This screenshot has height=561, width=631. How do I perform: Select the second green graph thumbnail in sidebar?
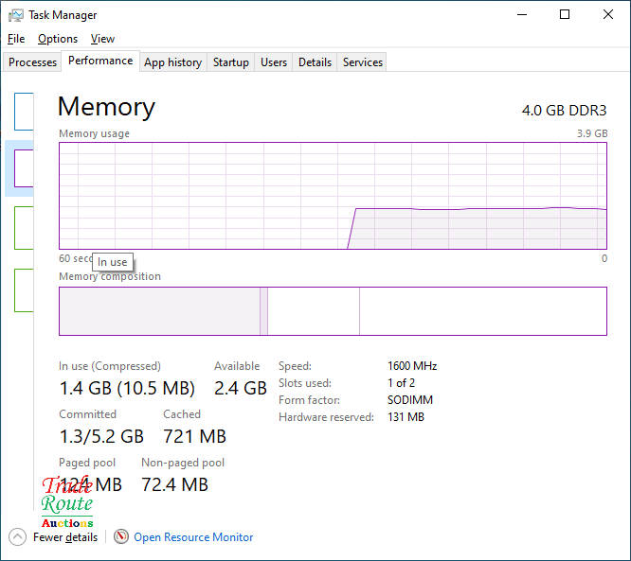(24, 289)
